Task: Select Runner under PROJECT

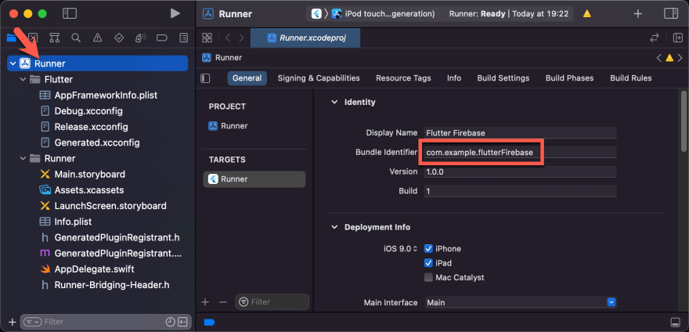Action: [228, 126]
